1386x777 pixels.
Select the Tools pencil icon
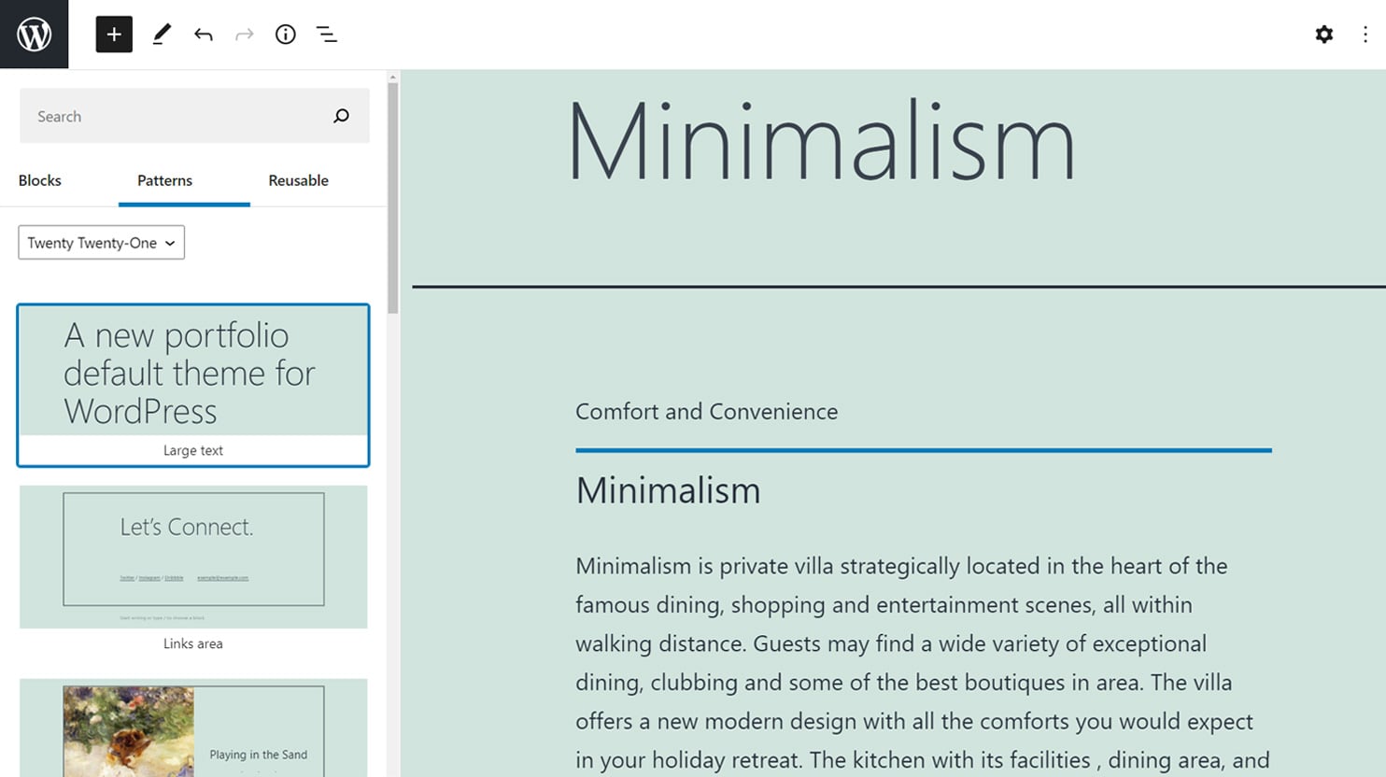tap(162, 35)
